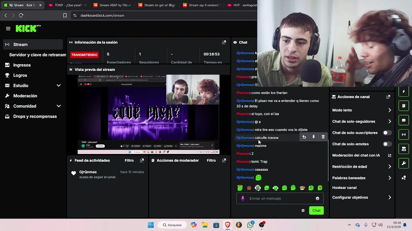The image size is (412, 231).
Task: Pop out the activity feed panel
Action: click(142, 160)
